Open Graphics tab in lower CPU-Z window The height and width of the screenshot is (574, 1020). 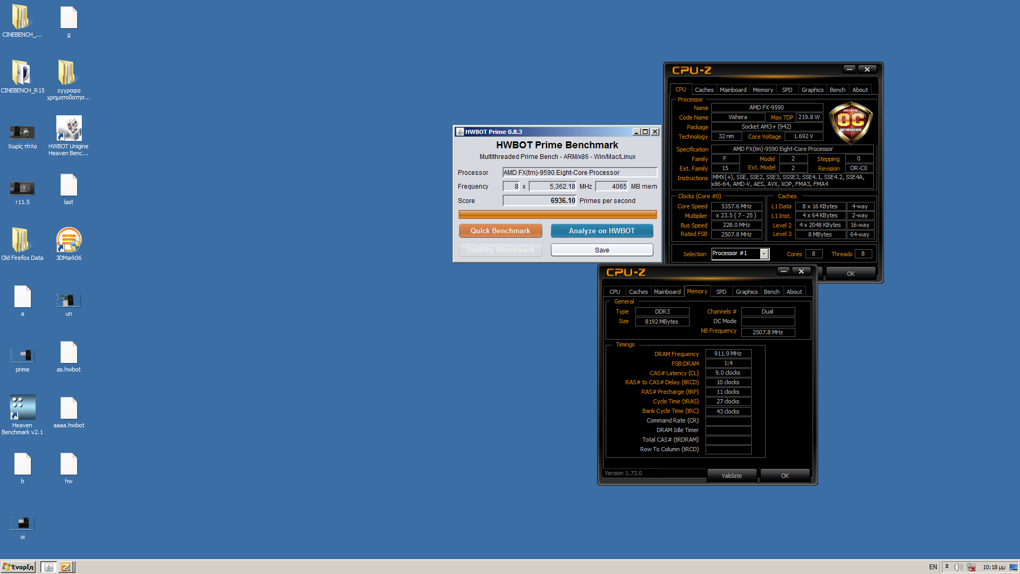746,292
